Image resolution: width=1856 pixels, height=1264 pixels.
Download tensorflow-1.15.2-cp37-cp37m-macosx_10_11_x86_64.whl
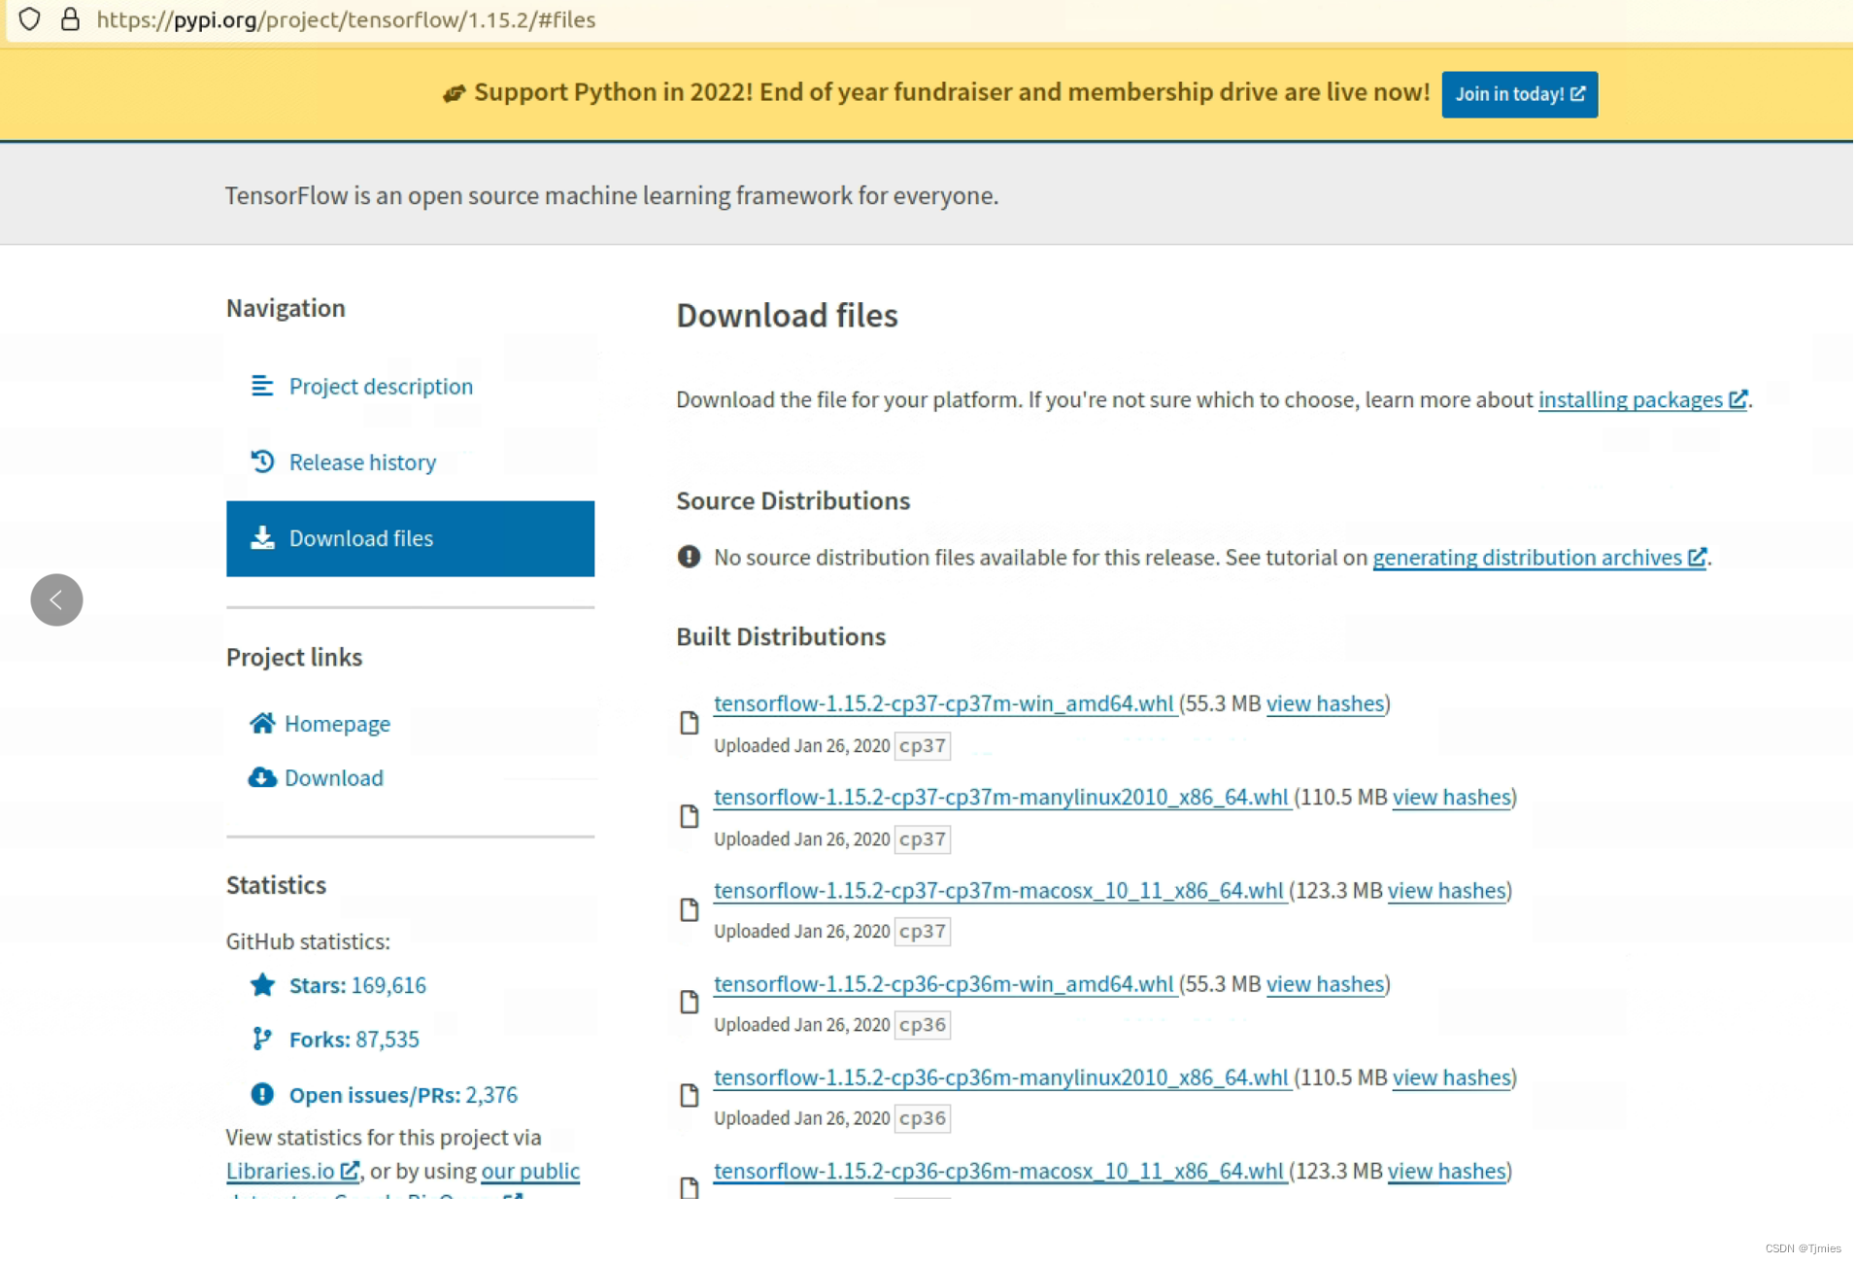point(999,892)
